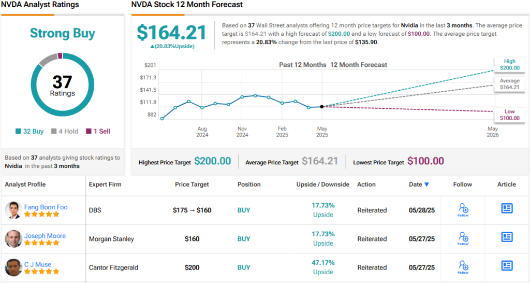Click the Price Target column header

(x=192, y=184)
